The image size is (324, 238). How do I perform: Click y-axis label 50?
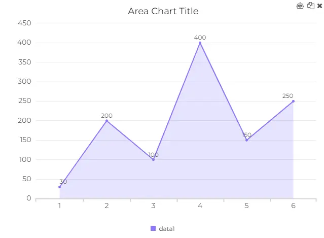tap(27, 179)
